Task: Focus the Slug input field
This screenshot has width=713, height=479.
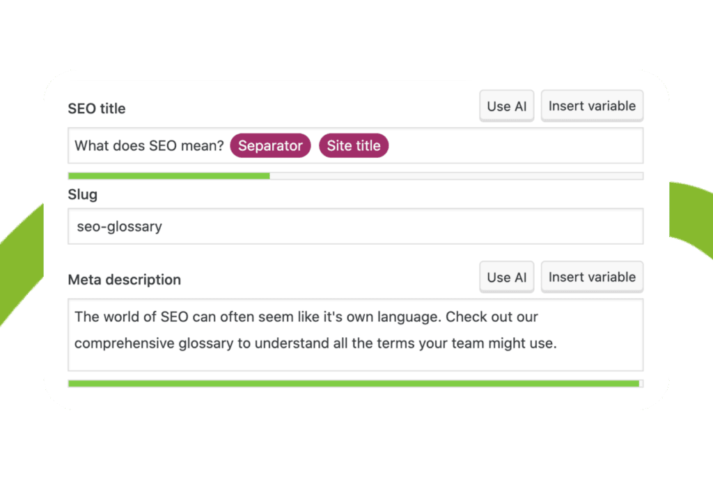Action: point(356,226)
